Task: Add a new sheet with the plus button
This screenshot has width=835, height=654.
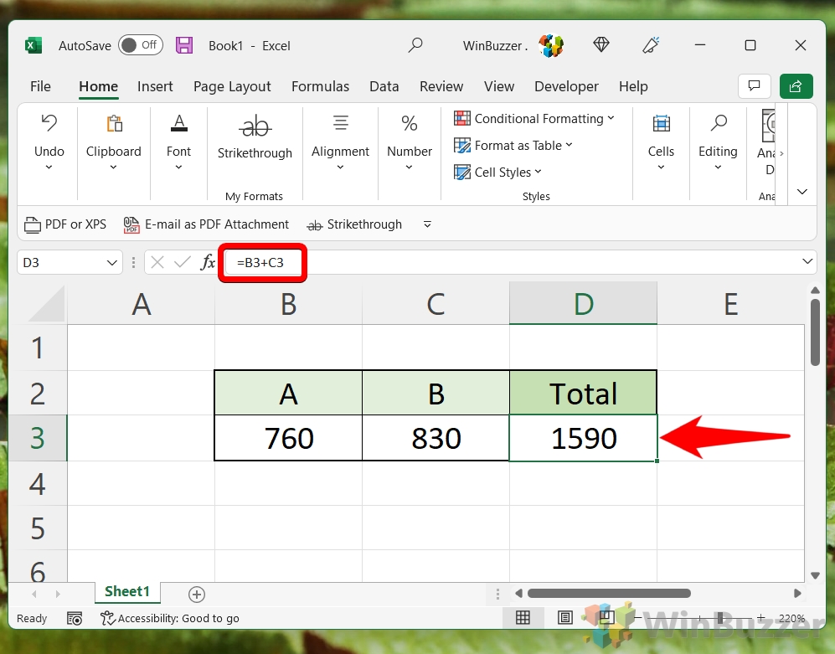Action: pyautogui.click(x=196, y=594)
